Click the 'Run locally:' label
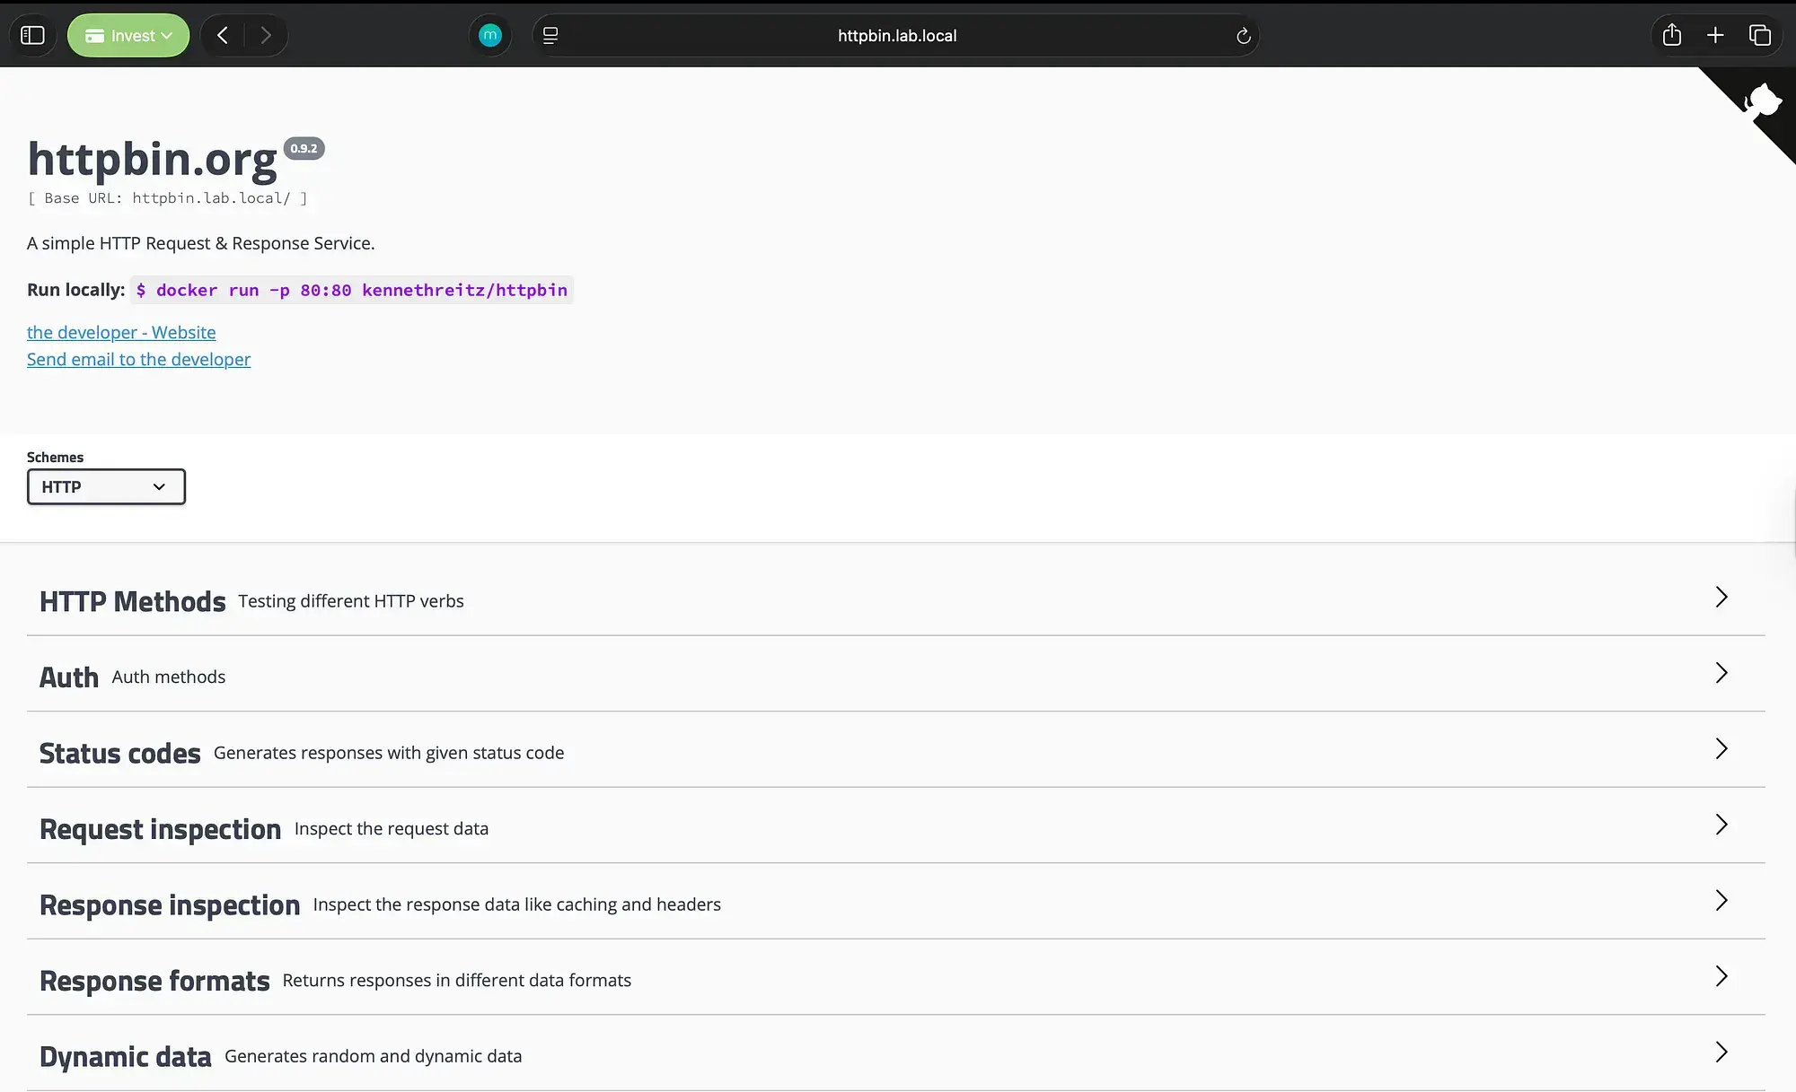 click(x=75, y=290)
